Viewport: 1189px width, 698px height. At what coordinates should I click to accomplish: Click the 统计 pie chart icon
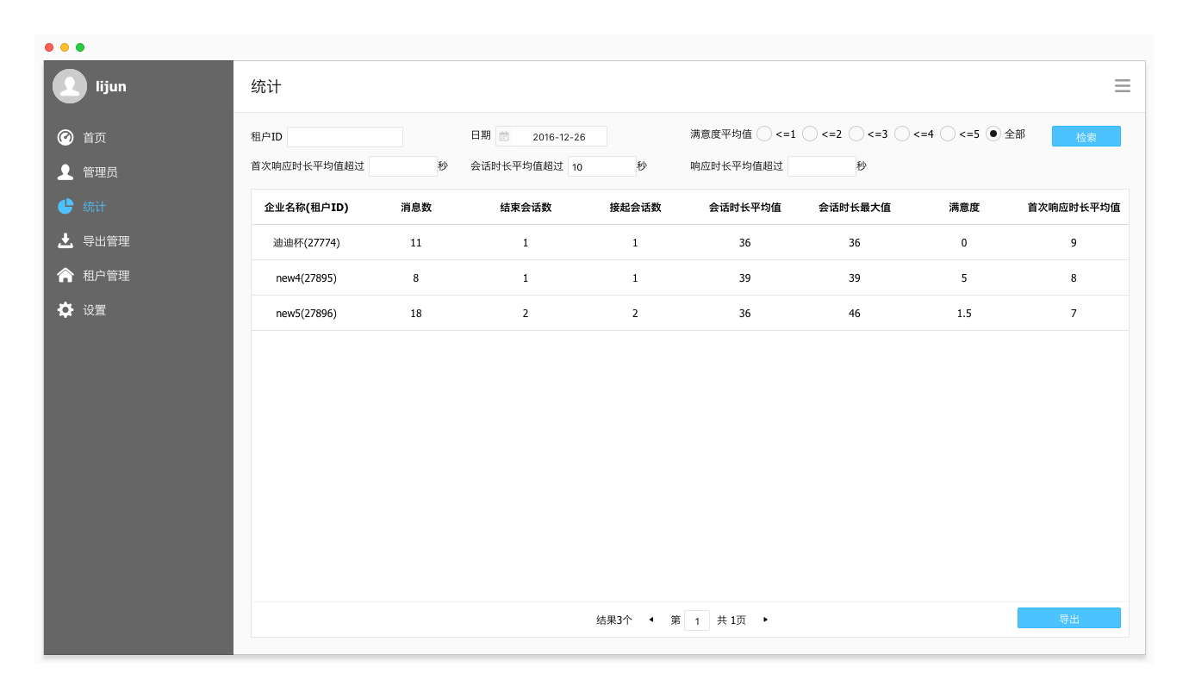65,207
